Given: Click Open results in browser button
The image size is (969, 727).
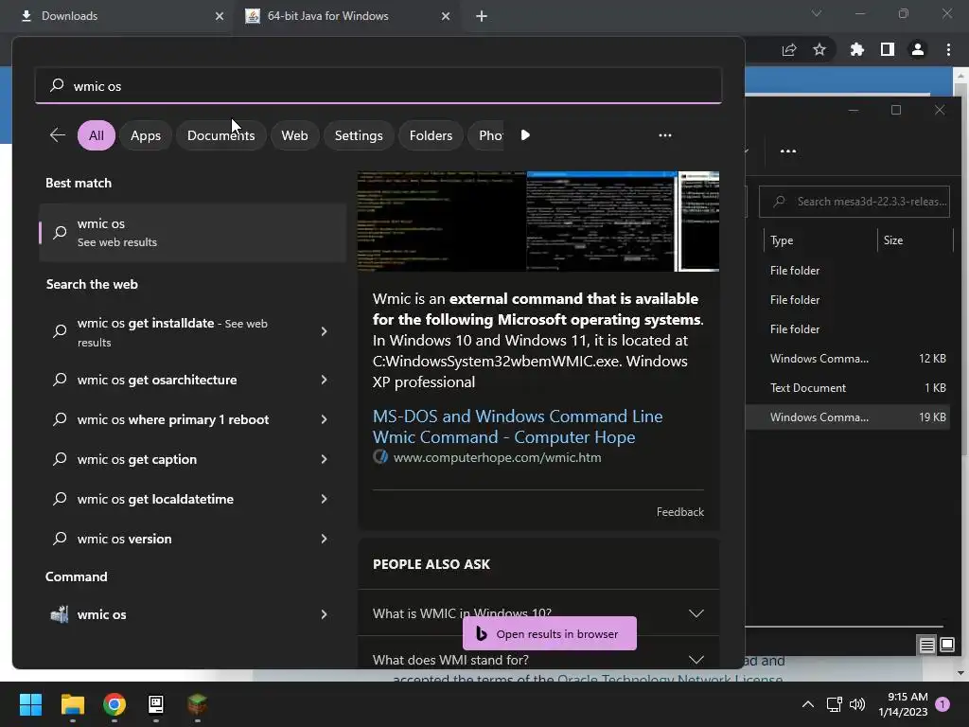Looking at the screenshot, I should [x=550, y=633].
